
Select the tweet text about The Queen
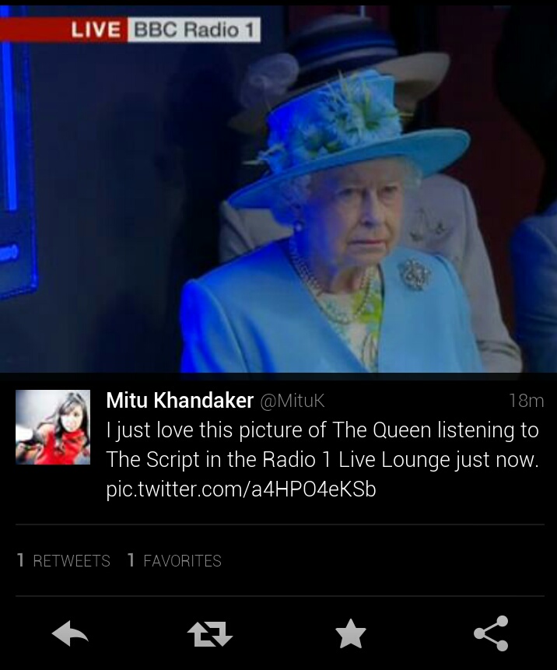[323, 444]
